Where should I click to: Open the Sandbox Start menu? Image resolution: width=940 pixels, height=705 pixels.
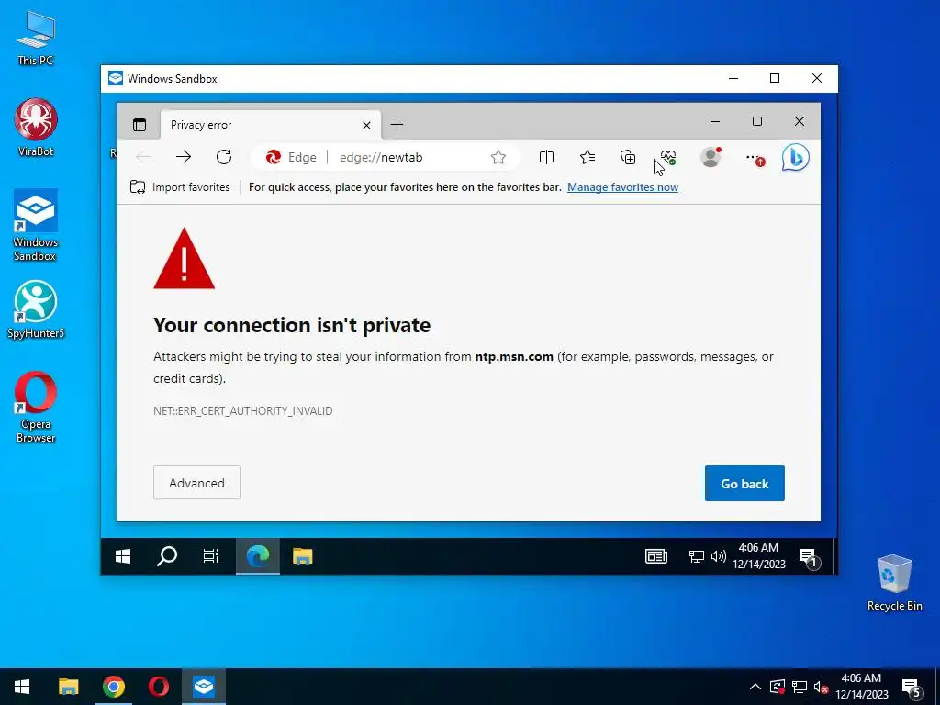(123, 556)
